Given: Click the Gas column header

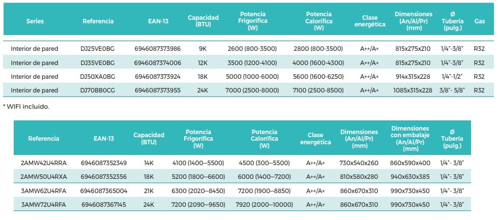Looking at the screenshot, I should click(x=479, y=21).
